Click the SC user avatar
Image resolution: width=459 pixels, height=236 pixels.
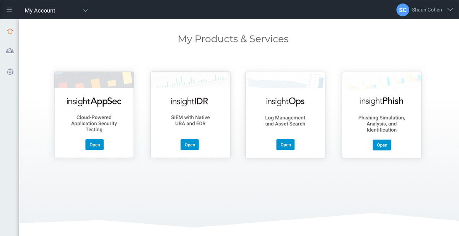pos(403,10)
